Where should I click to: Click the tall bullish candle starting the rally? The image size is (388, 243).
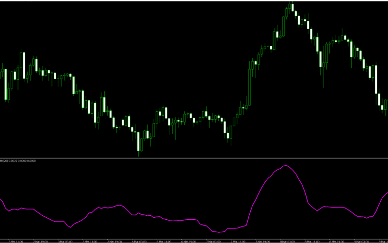(249, 84)
